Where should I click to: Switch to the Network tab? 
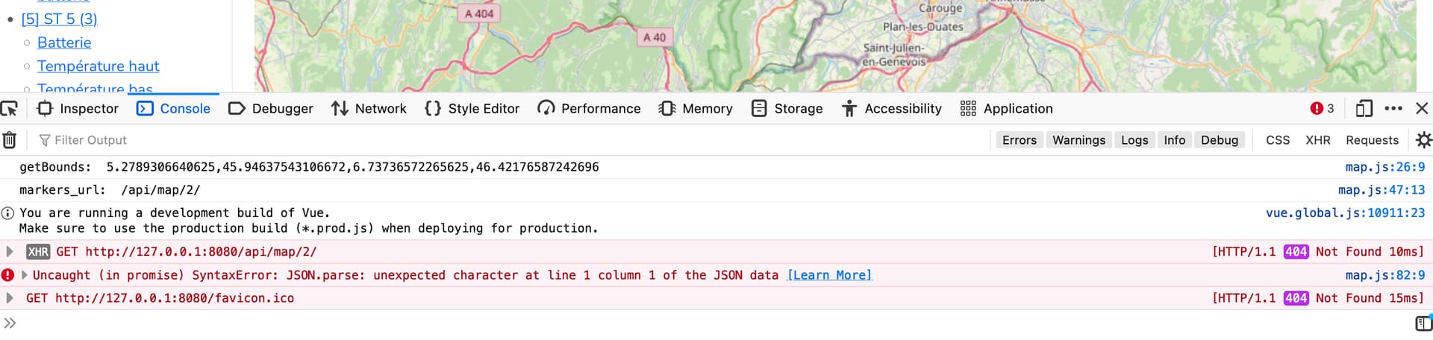(x=369, y=109)
